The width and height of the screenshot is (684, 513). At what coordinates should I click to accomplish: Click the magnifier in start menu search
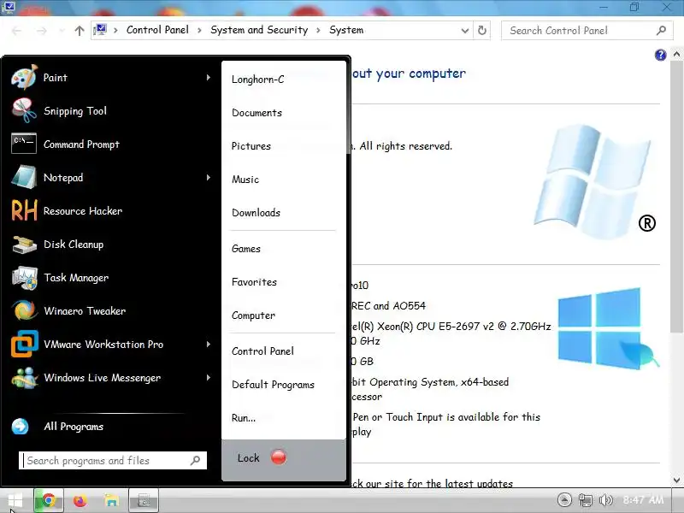196,460
